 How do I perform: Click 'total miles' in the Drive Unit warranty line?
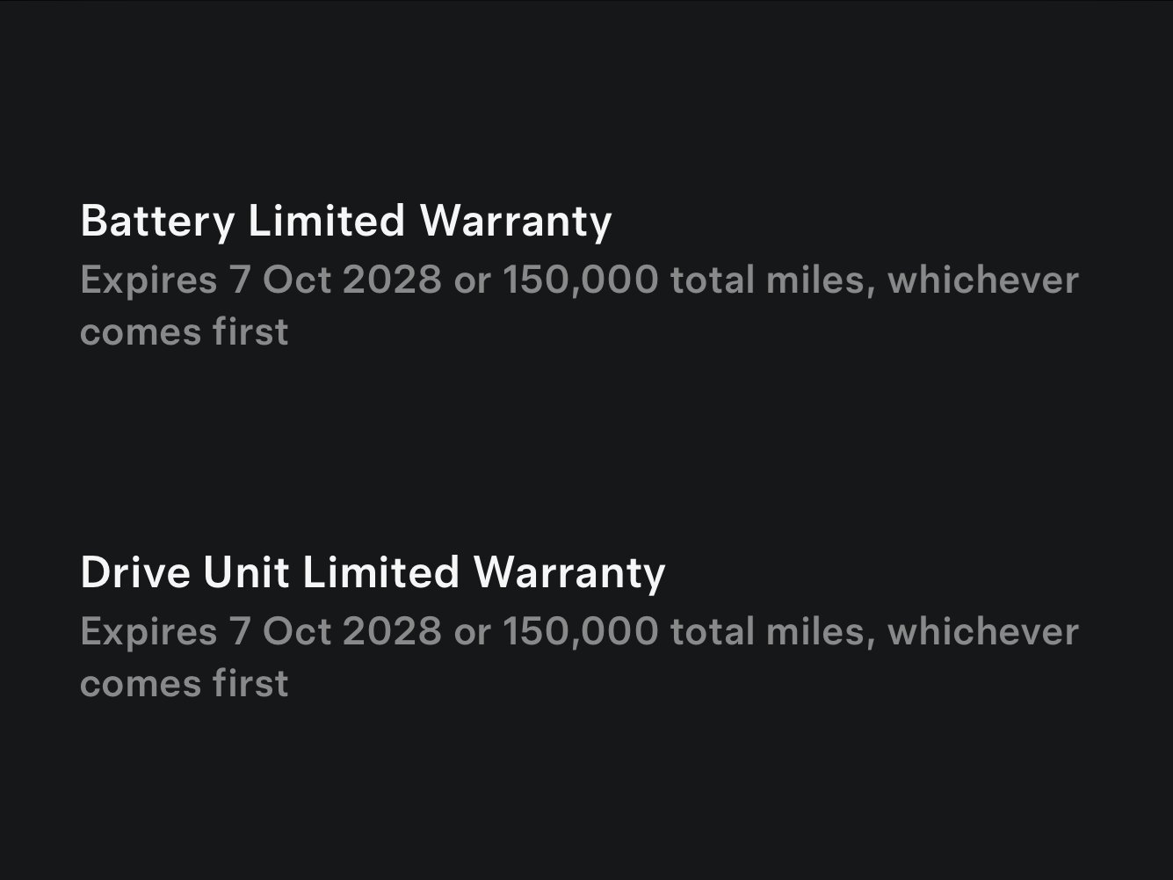point(772,632)
